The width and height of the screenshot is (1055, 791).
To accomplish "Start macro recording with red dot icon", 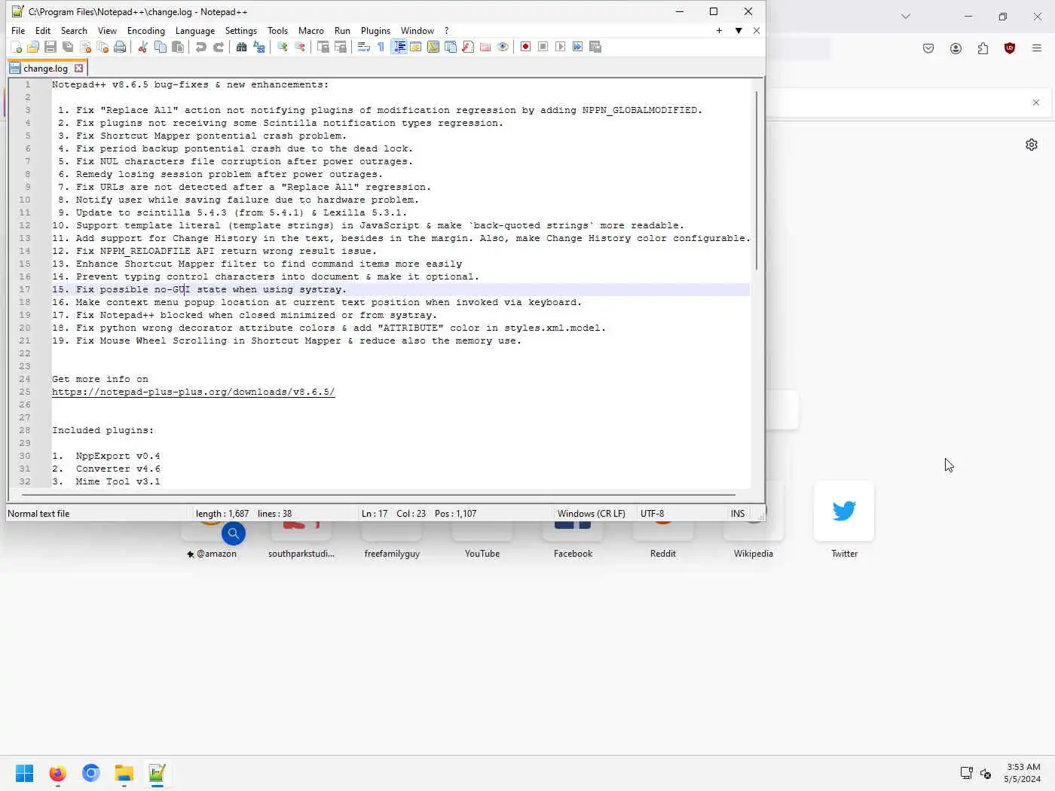I will pos(525,47).
